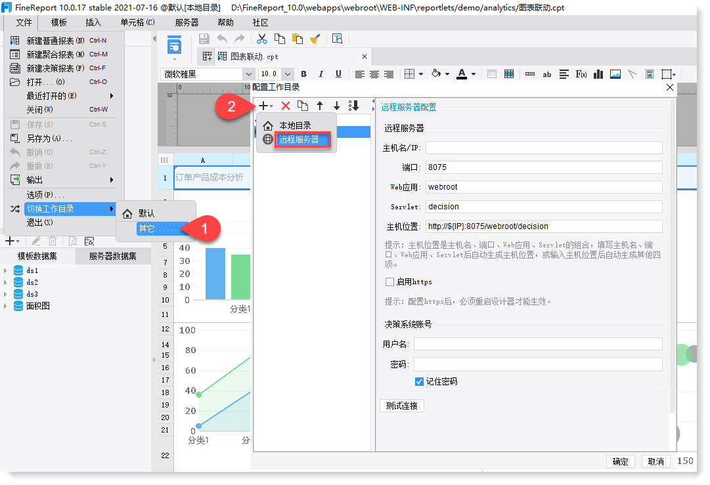710x485 pixels.
Task: Expand the 面积图 dataset node
Action: click(5, 306)
